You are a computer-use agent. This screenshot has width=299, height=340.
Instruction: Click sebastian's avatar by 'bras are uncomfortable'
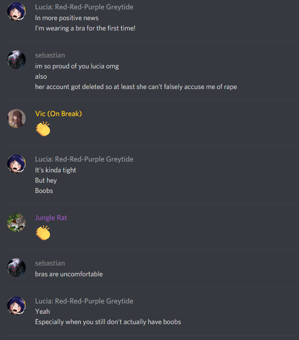click(16, 268)
